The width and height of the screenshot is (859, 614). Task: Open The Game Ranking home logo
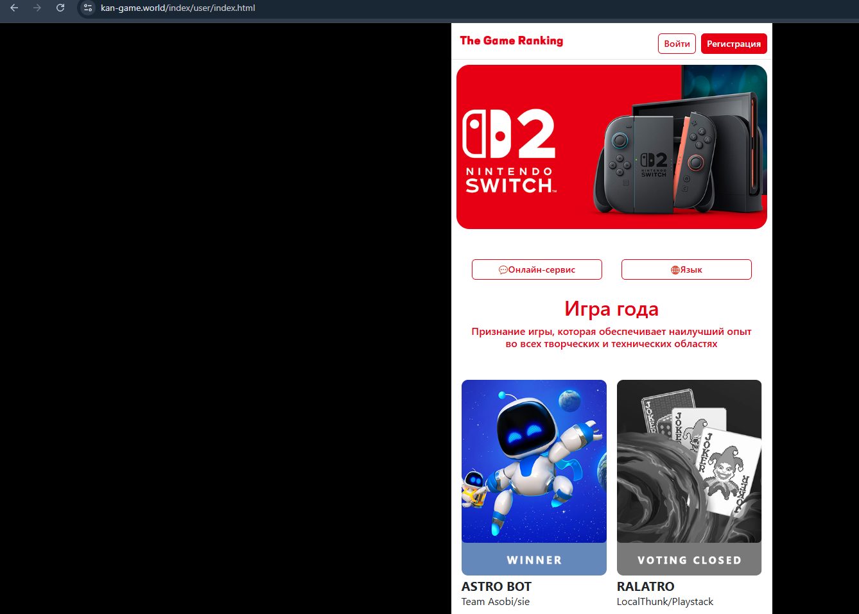512,40
